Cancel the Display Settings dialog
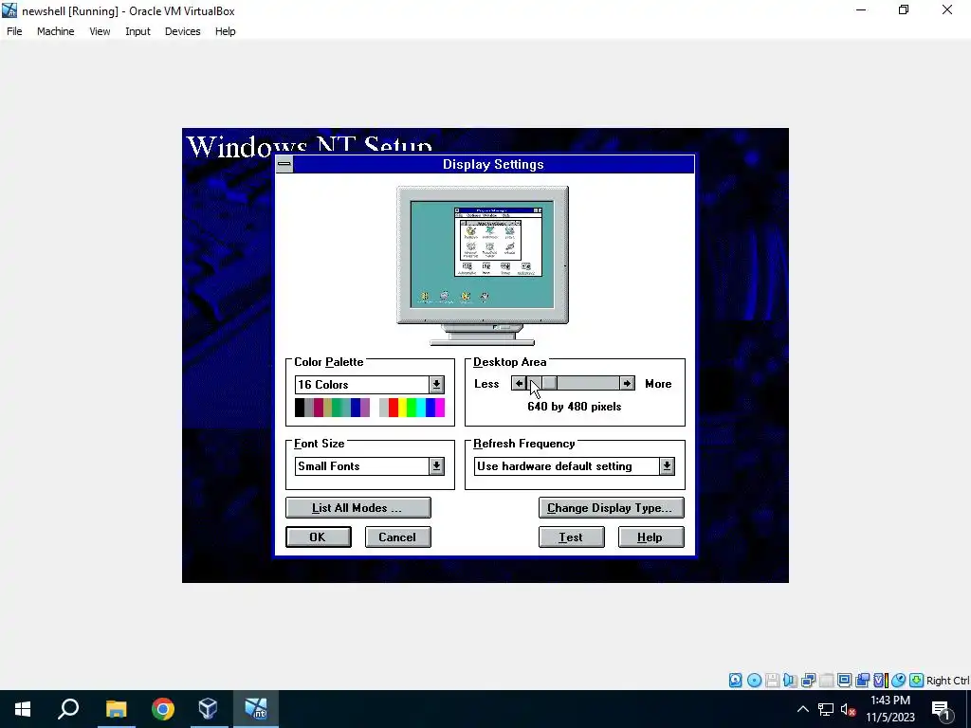This screenshot has width=971, height=728. click(397, 537)
